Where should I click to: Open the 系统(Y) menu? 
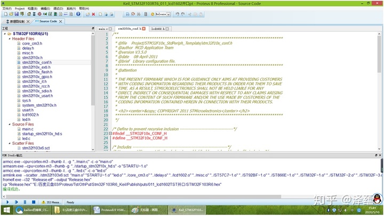(x=71, y=9)
